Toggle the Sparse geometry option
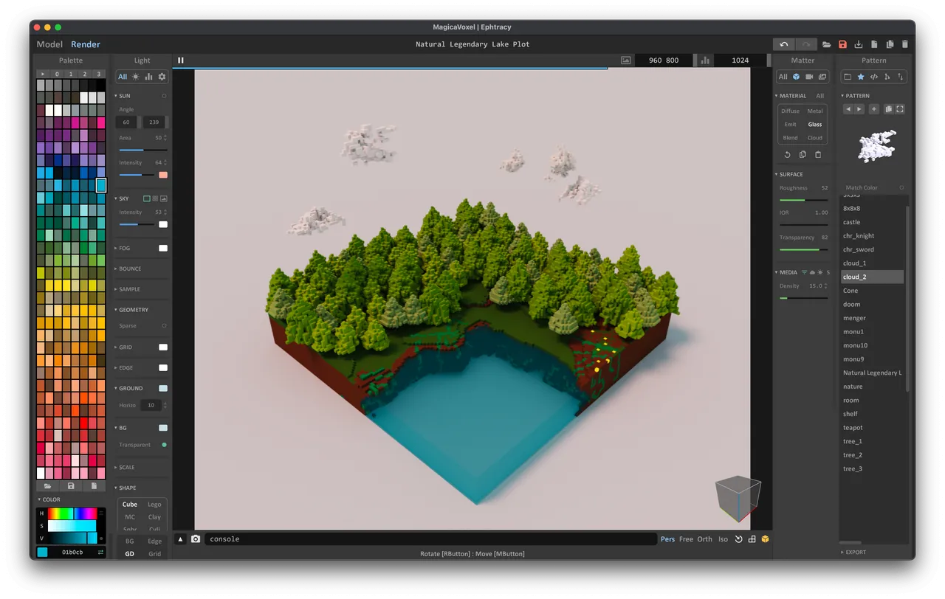This screenshot has height=599, width=945. pos(164,325)
